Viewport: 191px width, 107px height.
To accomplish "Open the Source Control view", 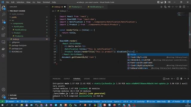I will coord(3,21).
